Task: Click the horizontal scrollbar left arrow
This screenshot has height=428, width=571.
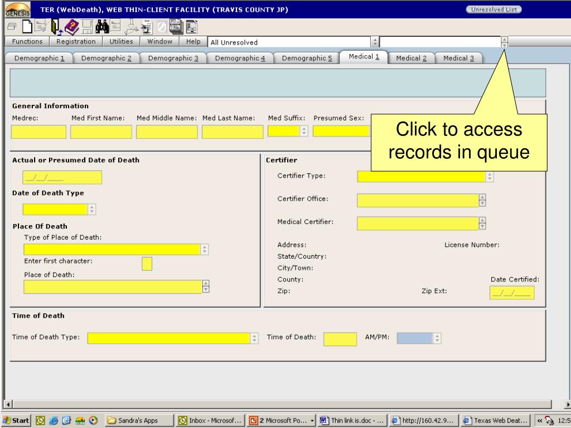Action: click(8, 404)
